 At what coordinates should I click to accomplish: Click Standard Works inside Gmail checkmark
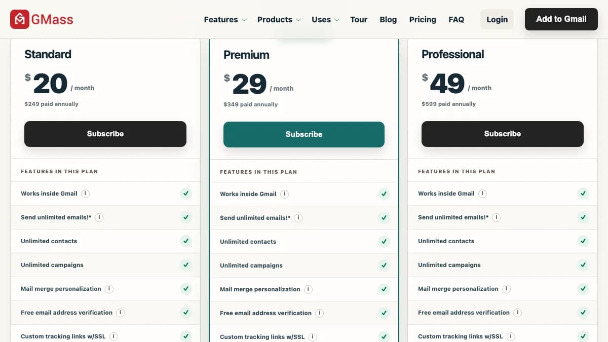pos(186,194)
